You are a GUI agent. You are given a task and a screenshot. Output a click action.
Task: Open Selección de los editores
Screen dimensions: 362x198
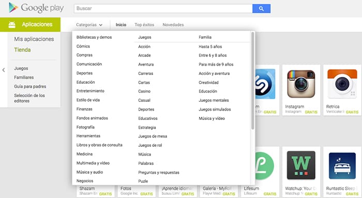(29, 98)
